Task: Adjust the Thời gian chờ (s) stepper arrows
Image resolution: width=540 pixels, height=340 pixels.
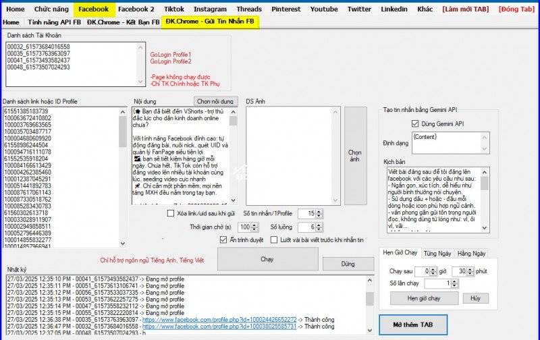Action: [254, 227]
